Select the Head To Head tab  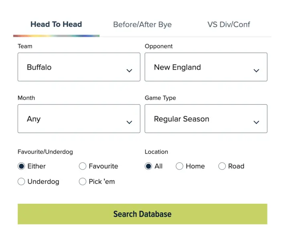coord(56,24)
